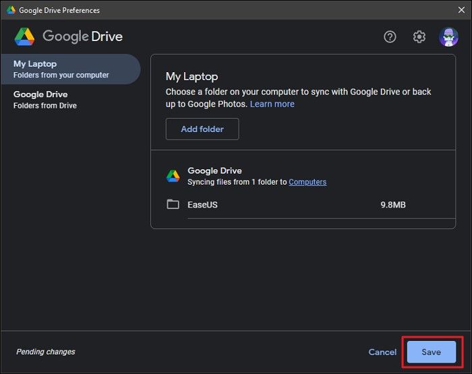Open the Learn more link
472x374 pixels.
[x=272, y=104]
